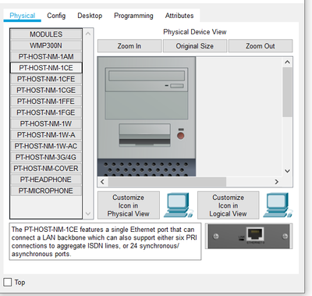Click the PC icon beside Physical View button

[179, 205]
